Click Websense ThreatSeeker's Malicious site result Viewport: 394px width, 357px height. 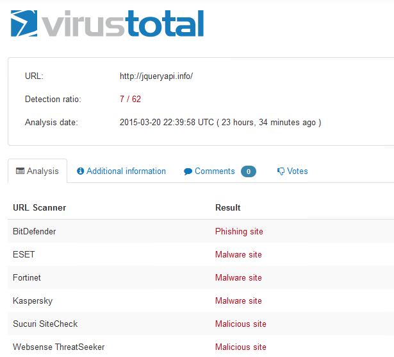click(x=241, y=347)
